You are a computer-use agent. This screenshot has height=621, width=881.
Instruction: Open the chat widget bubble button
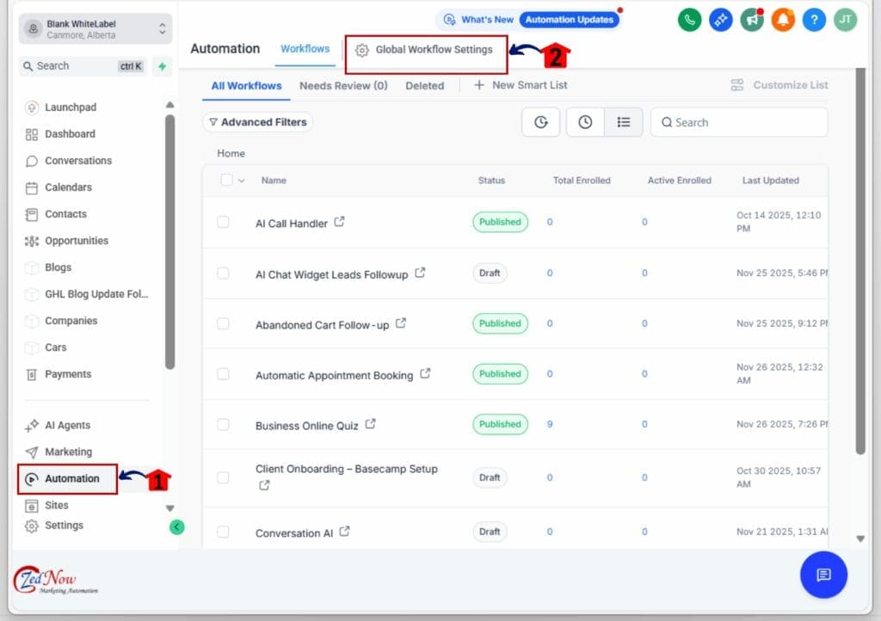tap(823, 575)
